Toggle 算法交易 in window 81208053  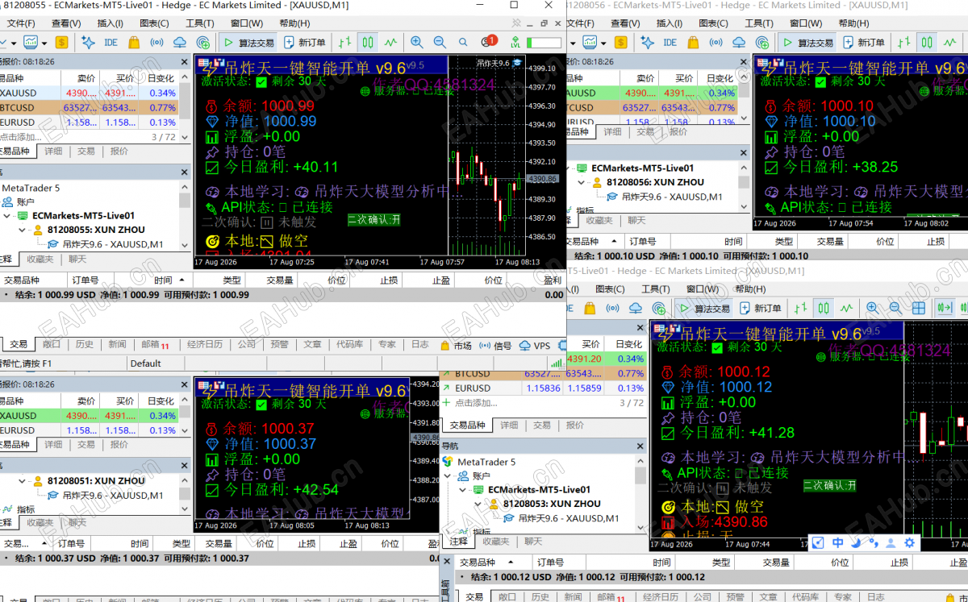click(705, 308)
